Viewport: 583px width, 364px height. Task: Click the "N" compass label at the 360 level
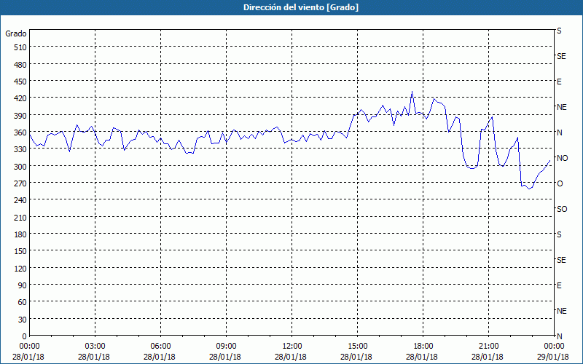(559, 132)
